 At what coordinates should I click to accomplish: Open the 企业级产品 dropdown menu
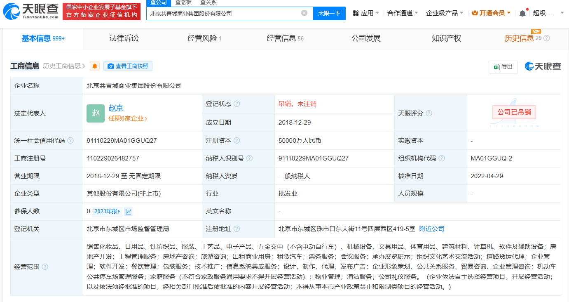[x=445, y=13]
